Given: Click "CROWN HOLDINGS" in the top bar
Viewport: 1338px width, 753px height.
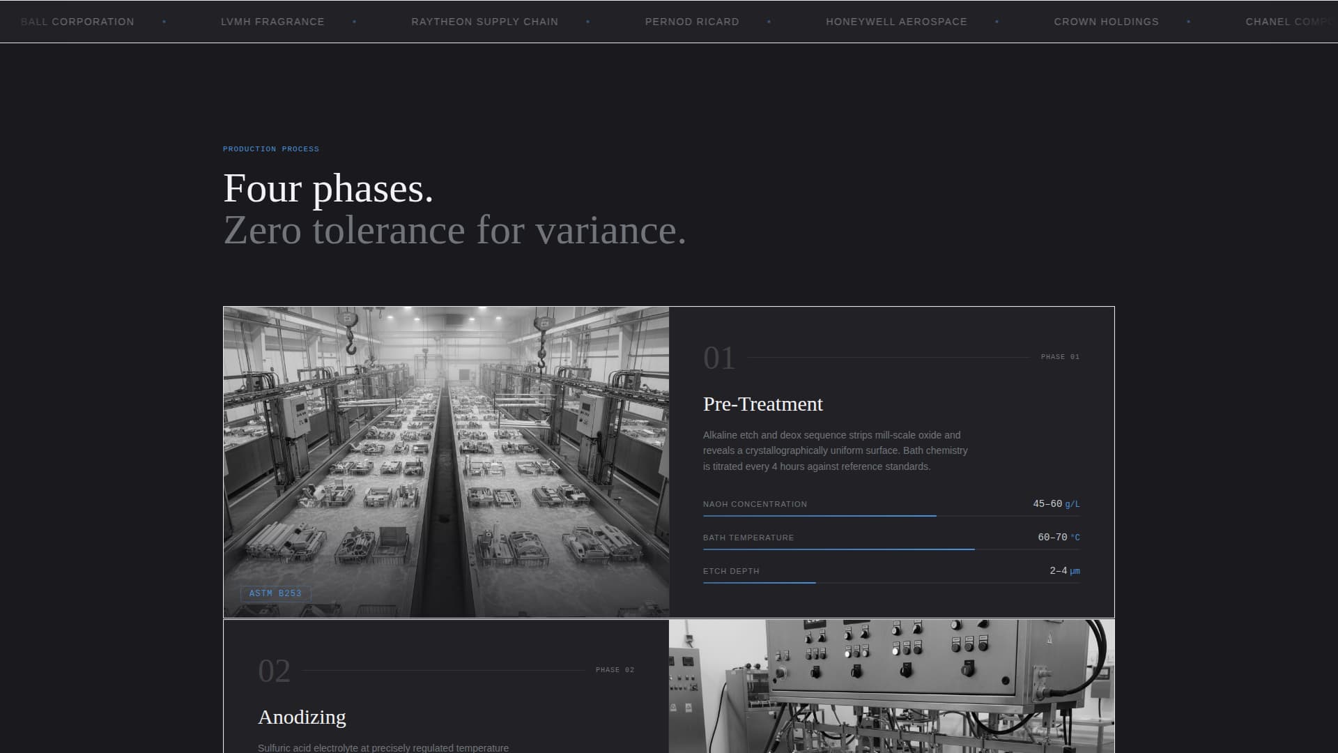Looking at the screenshot, I should coord(1106,22).
